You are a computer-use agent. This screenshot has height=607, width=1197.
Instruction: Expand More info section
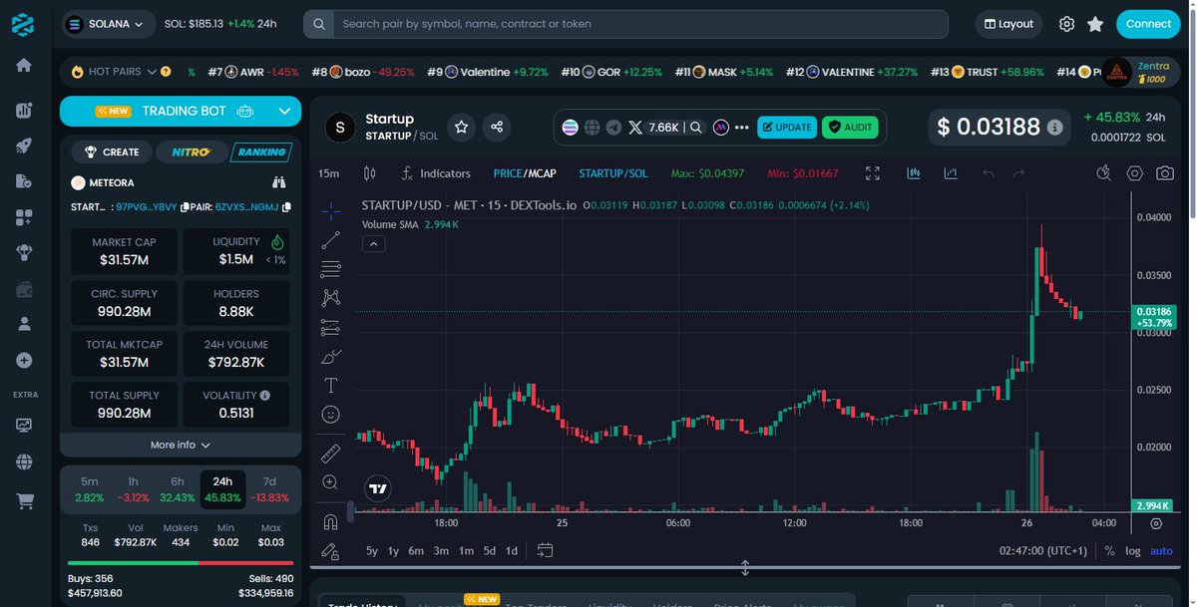tap(181, 445)
